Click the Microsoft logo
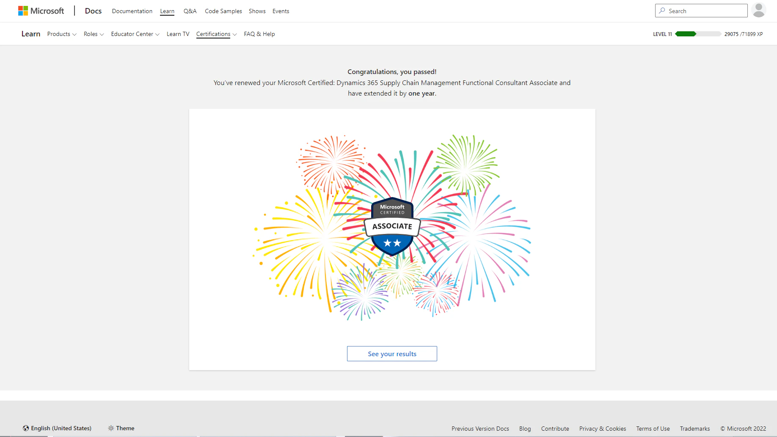Viewport: 777px width, 437px height. click(41, 11)
